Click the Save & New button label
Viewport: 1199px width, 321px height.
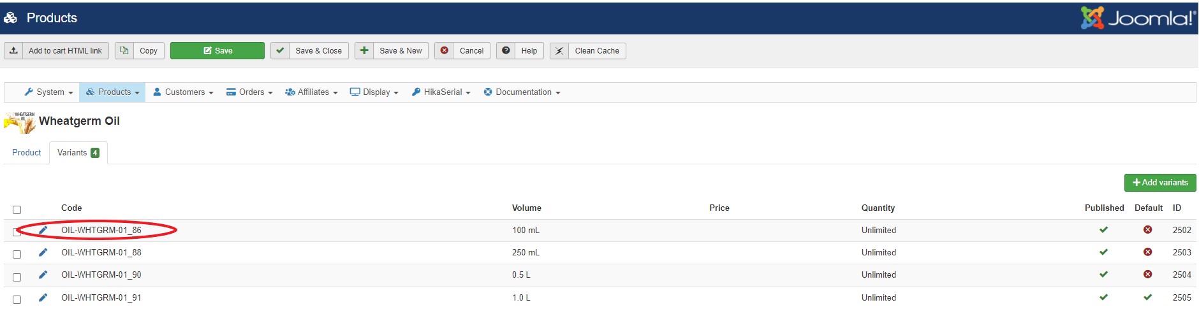click(x=401, y=51)
